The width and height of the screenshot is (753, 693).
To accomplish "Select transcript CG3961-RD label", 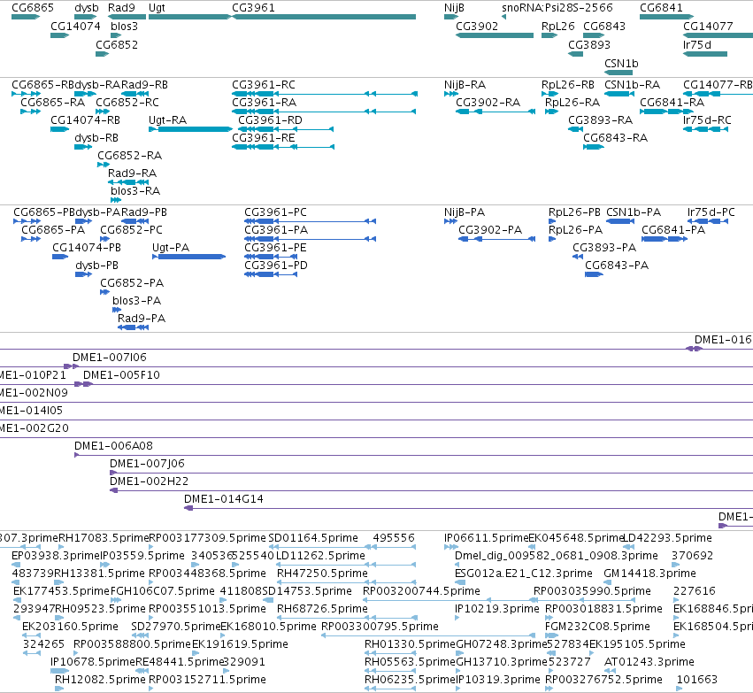I will tap(270, 120).
